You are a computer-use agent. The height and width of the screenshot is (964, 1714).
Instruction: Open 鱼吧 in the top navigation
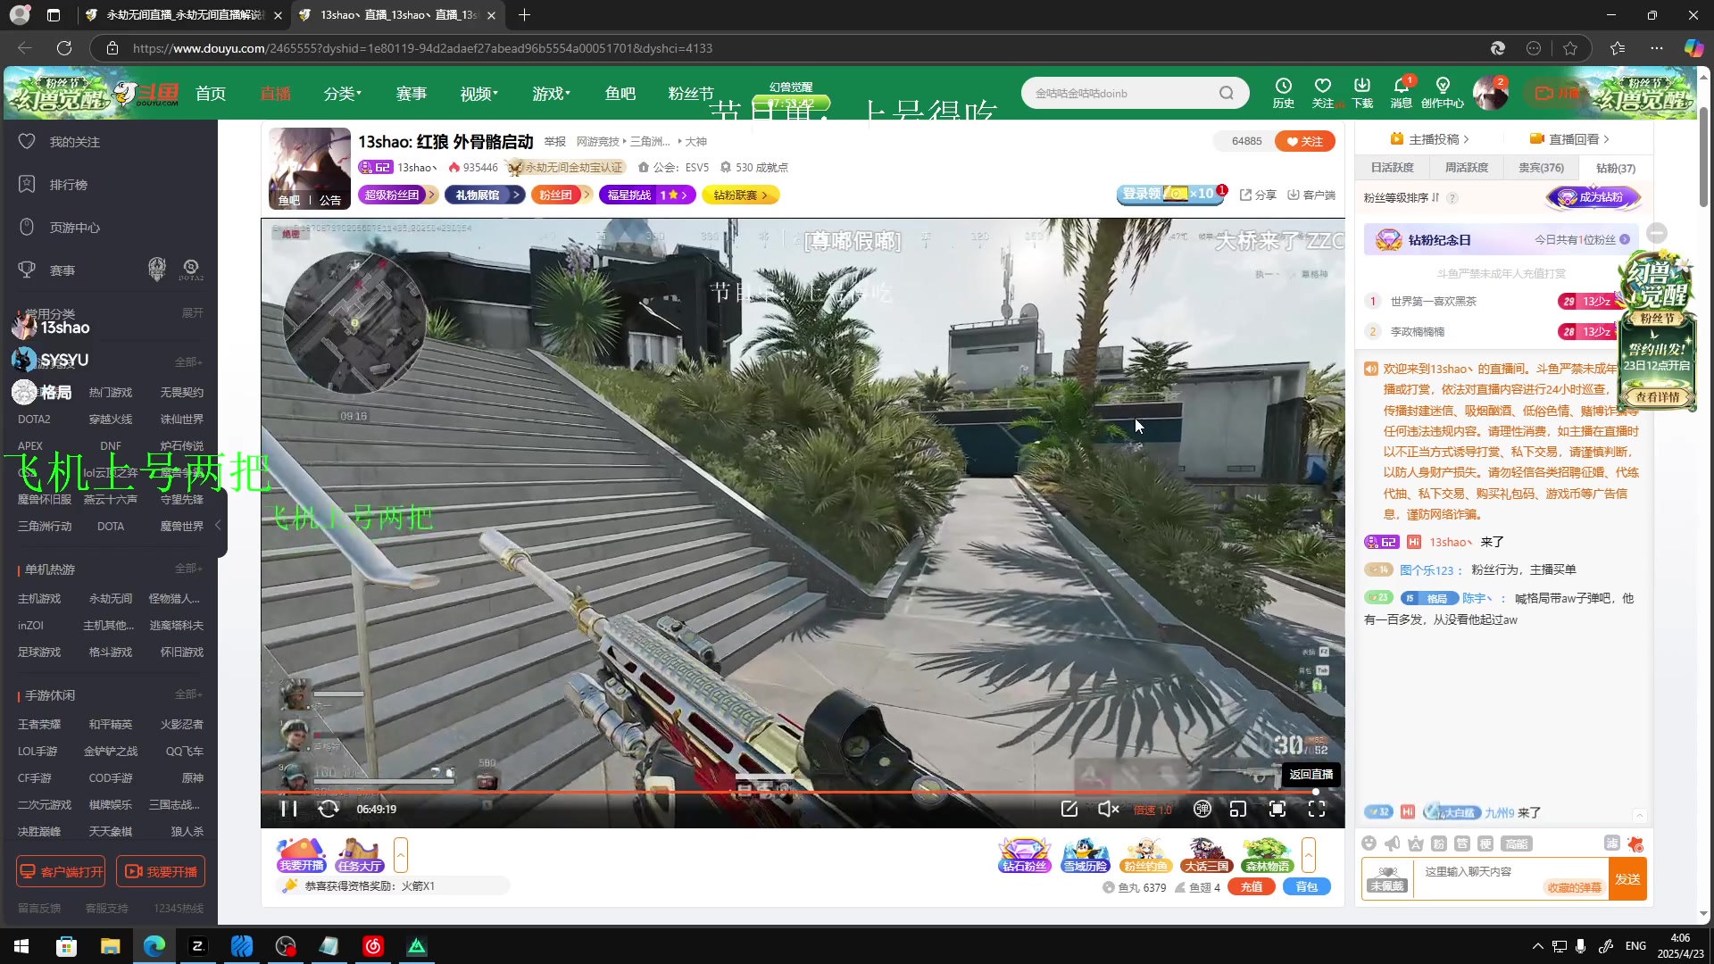pyautogui.click(x=620, y=93)
